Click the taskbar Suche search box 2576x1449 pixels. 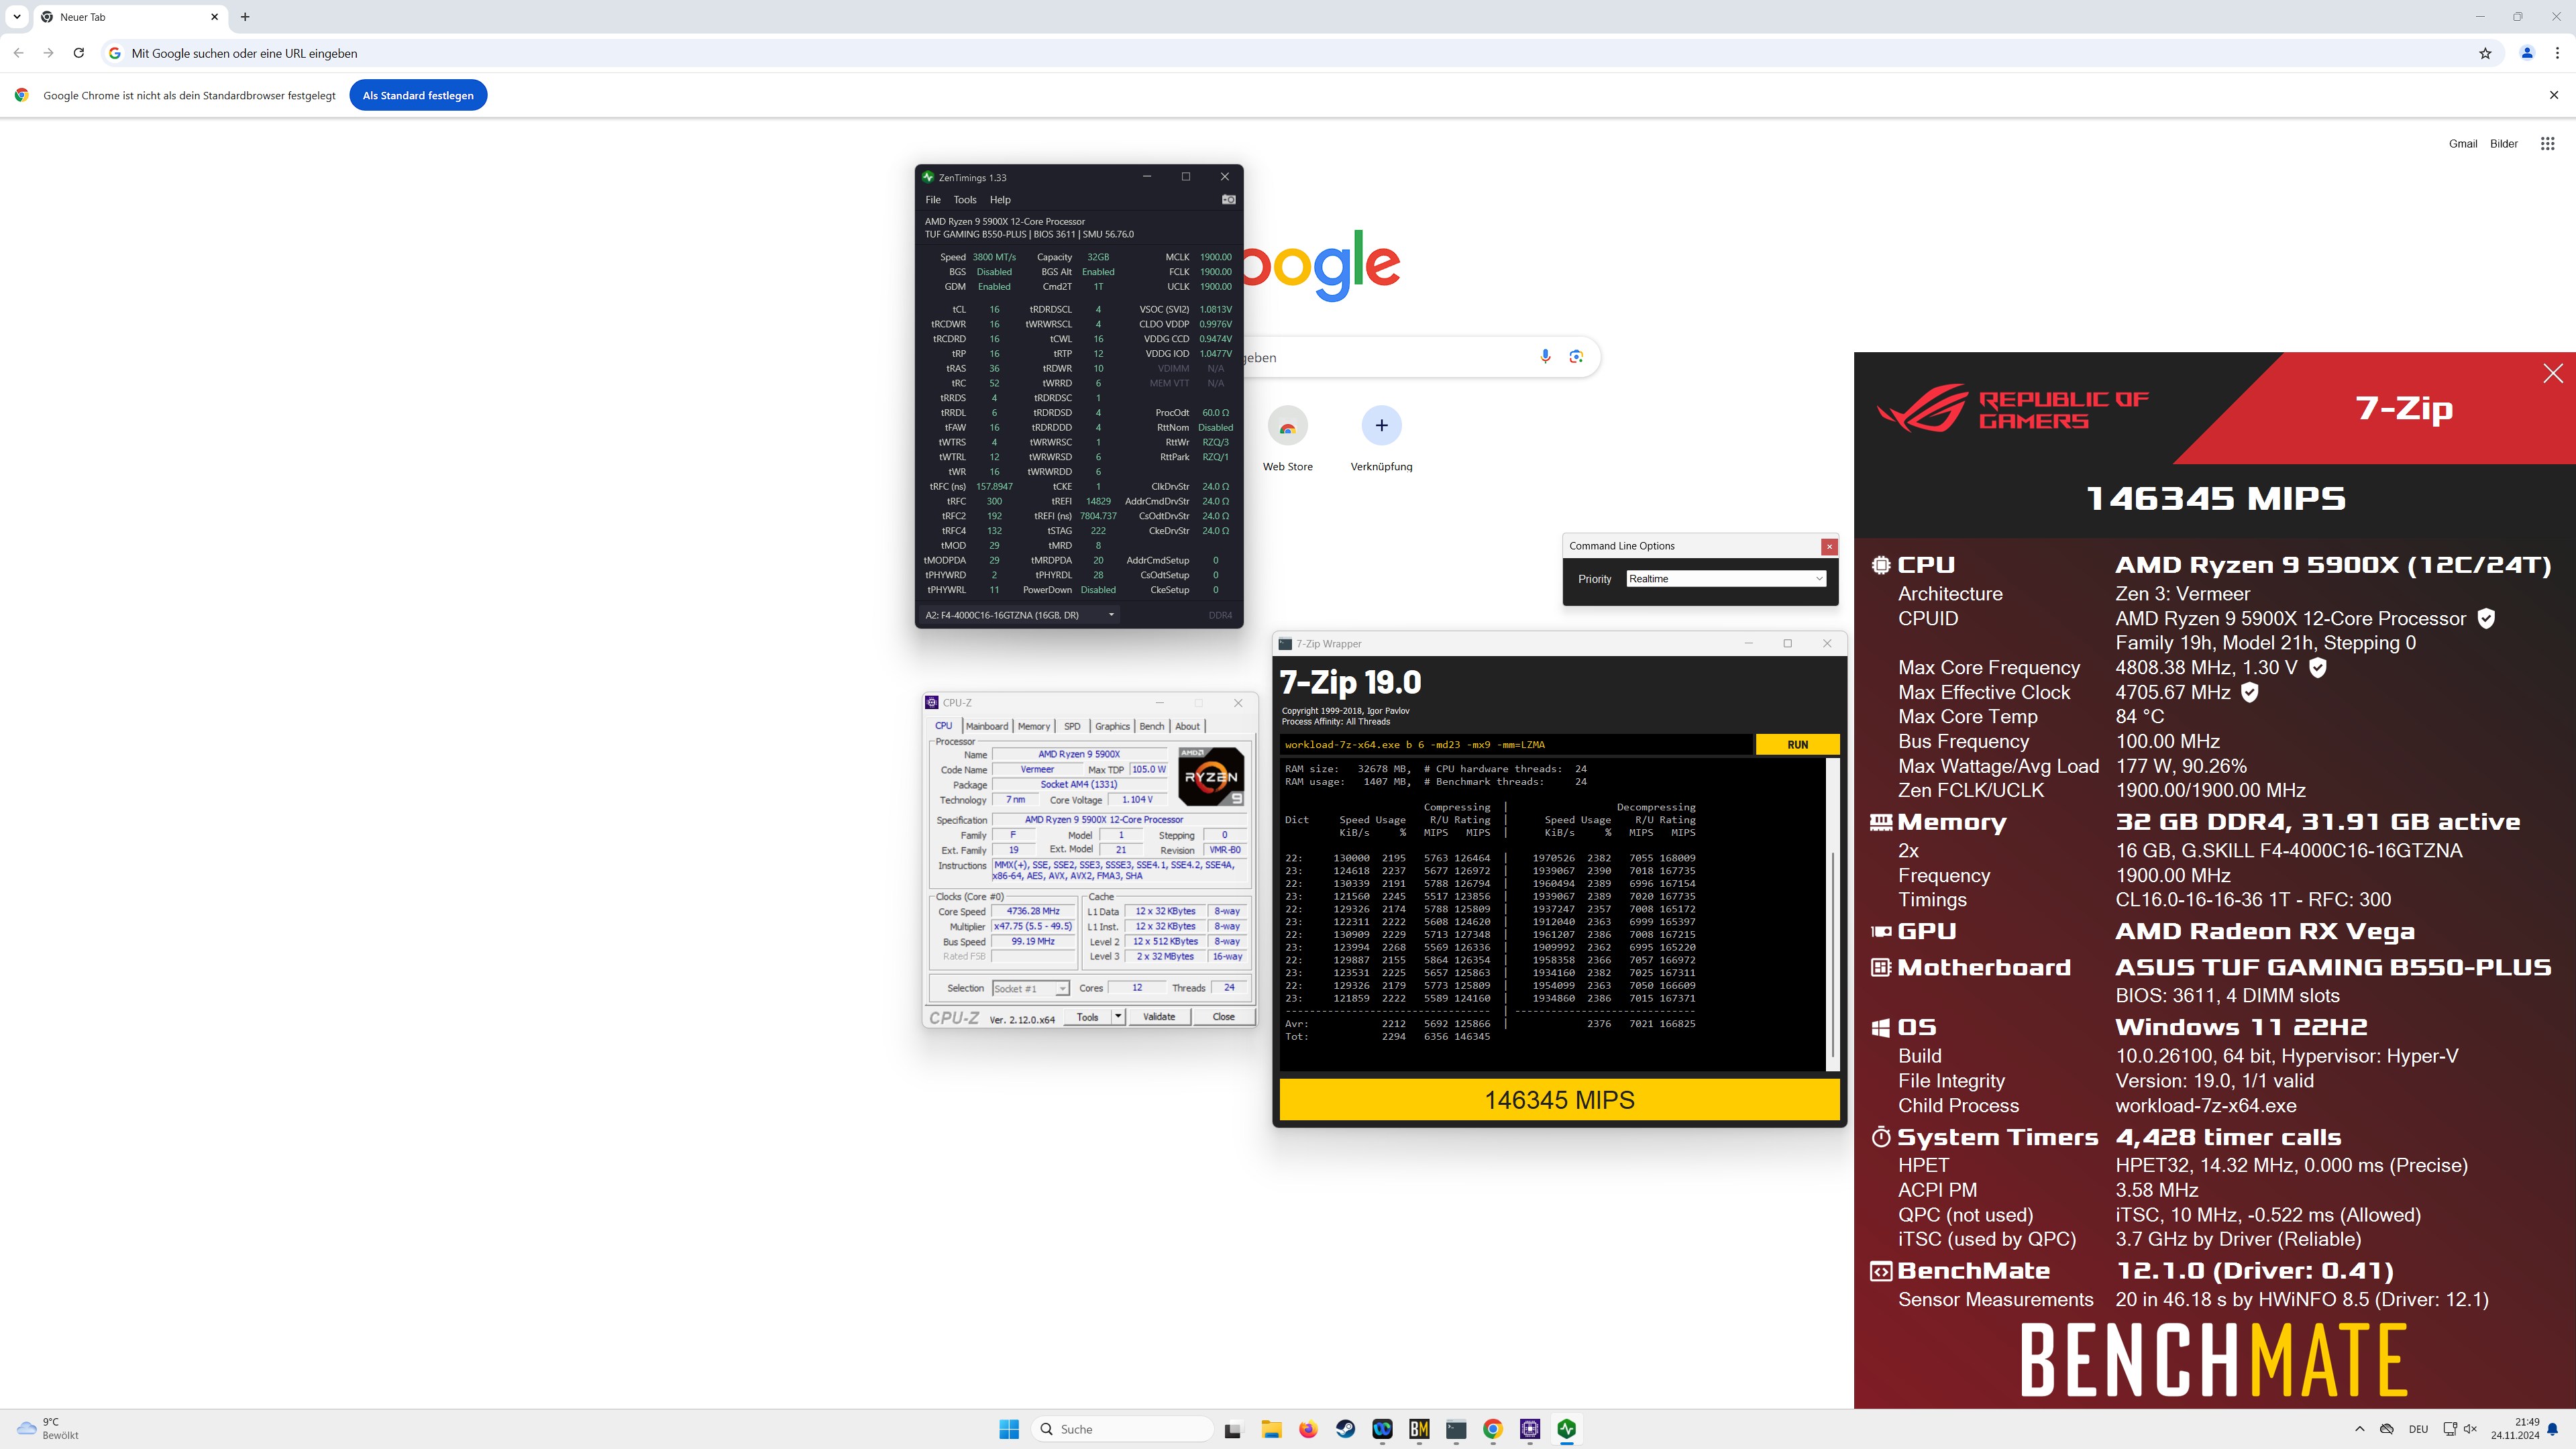[x=1122, y=1429]
